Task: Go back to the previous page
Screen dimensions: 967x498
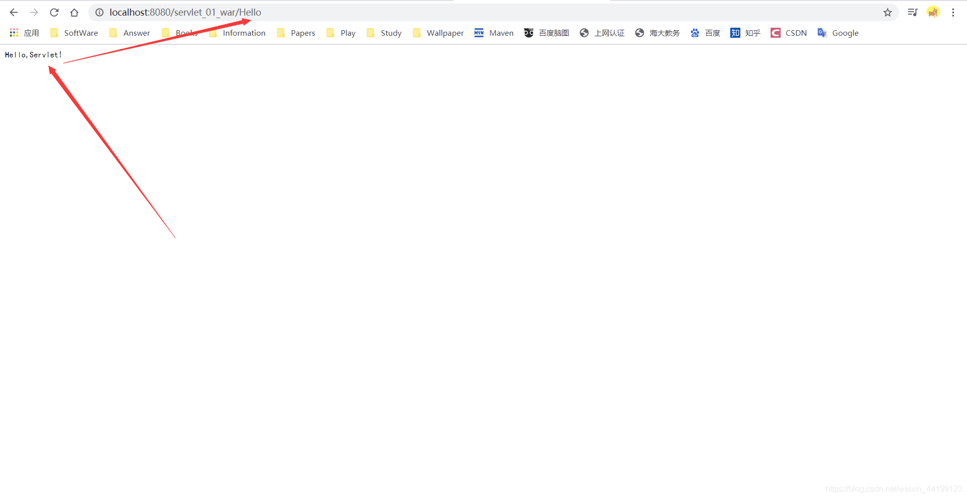Action: coord(14,13)
